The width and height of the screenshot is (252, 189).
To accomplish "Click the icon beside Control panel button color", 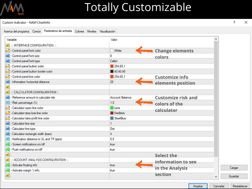I will (7, 66).
